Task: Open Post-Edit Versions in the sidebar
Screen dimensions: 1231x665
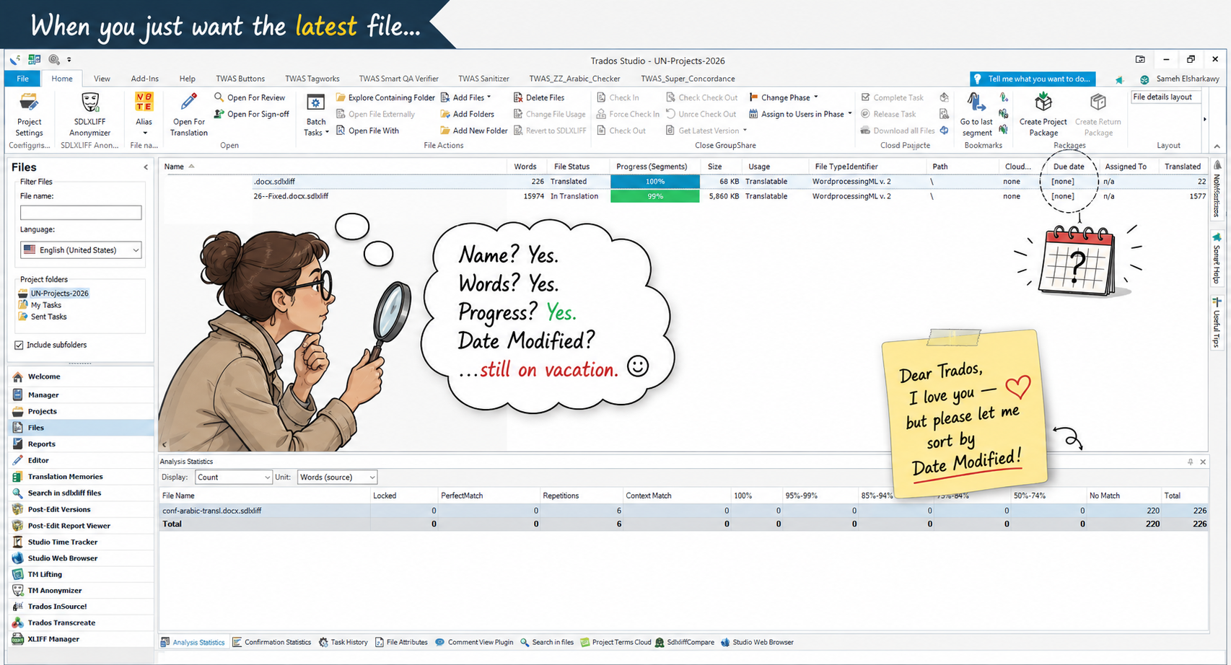Action: (82, 509)
